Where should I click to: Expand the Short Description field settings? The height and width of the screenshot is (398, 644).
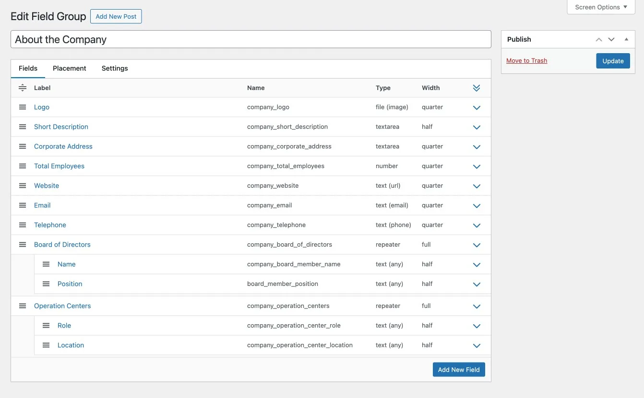[x=477, y=127]
